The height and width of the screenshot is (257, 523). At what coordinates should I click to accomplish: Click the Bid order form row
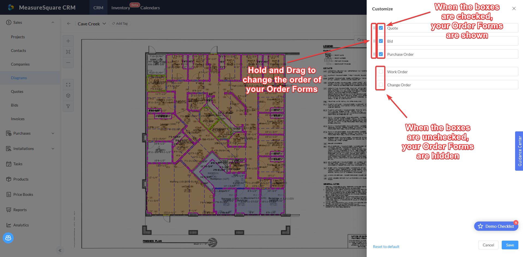(447, 41)
